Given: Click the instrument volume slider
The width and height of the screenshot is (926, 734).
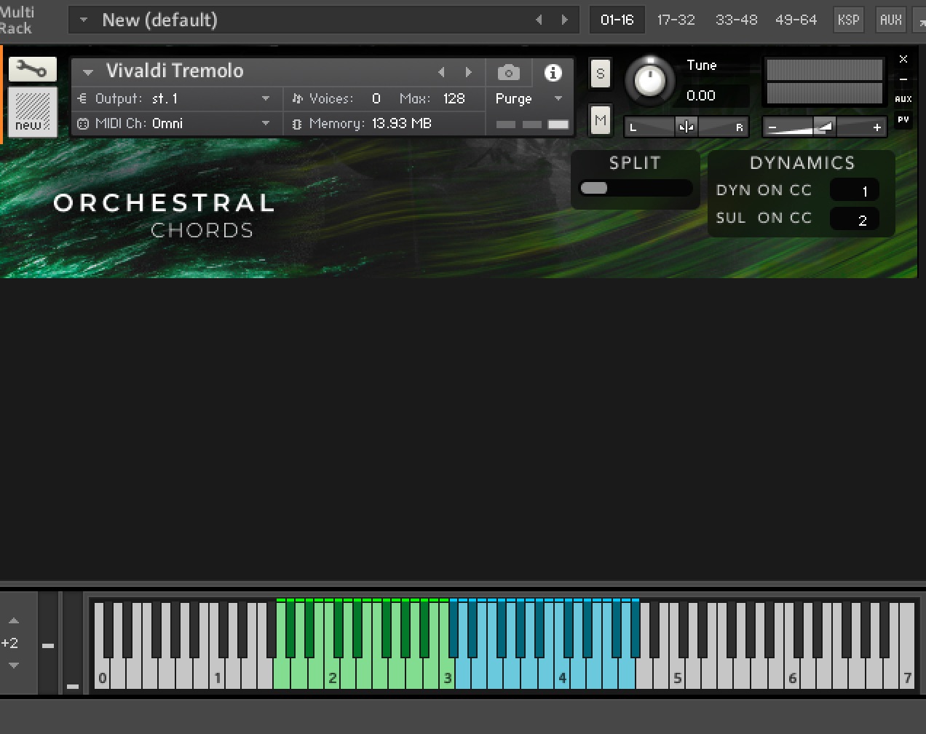Looking at the screenshot, I should click(824, 127).
